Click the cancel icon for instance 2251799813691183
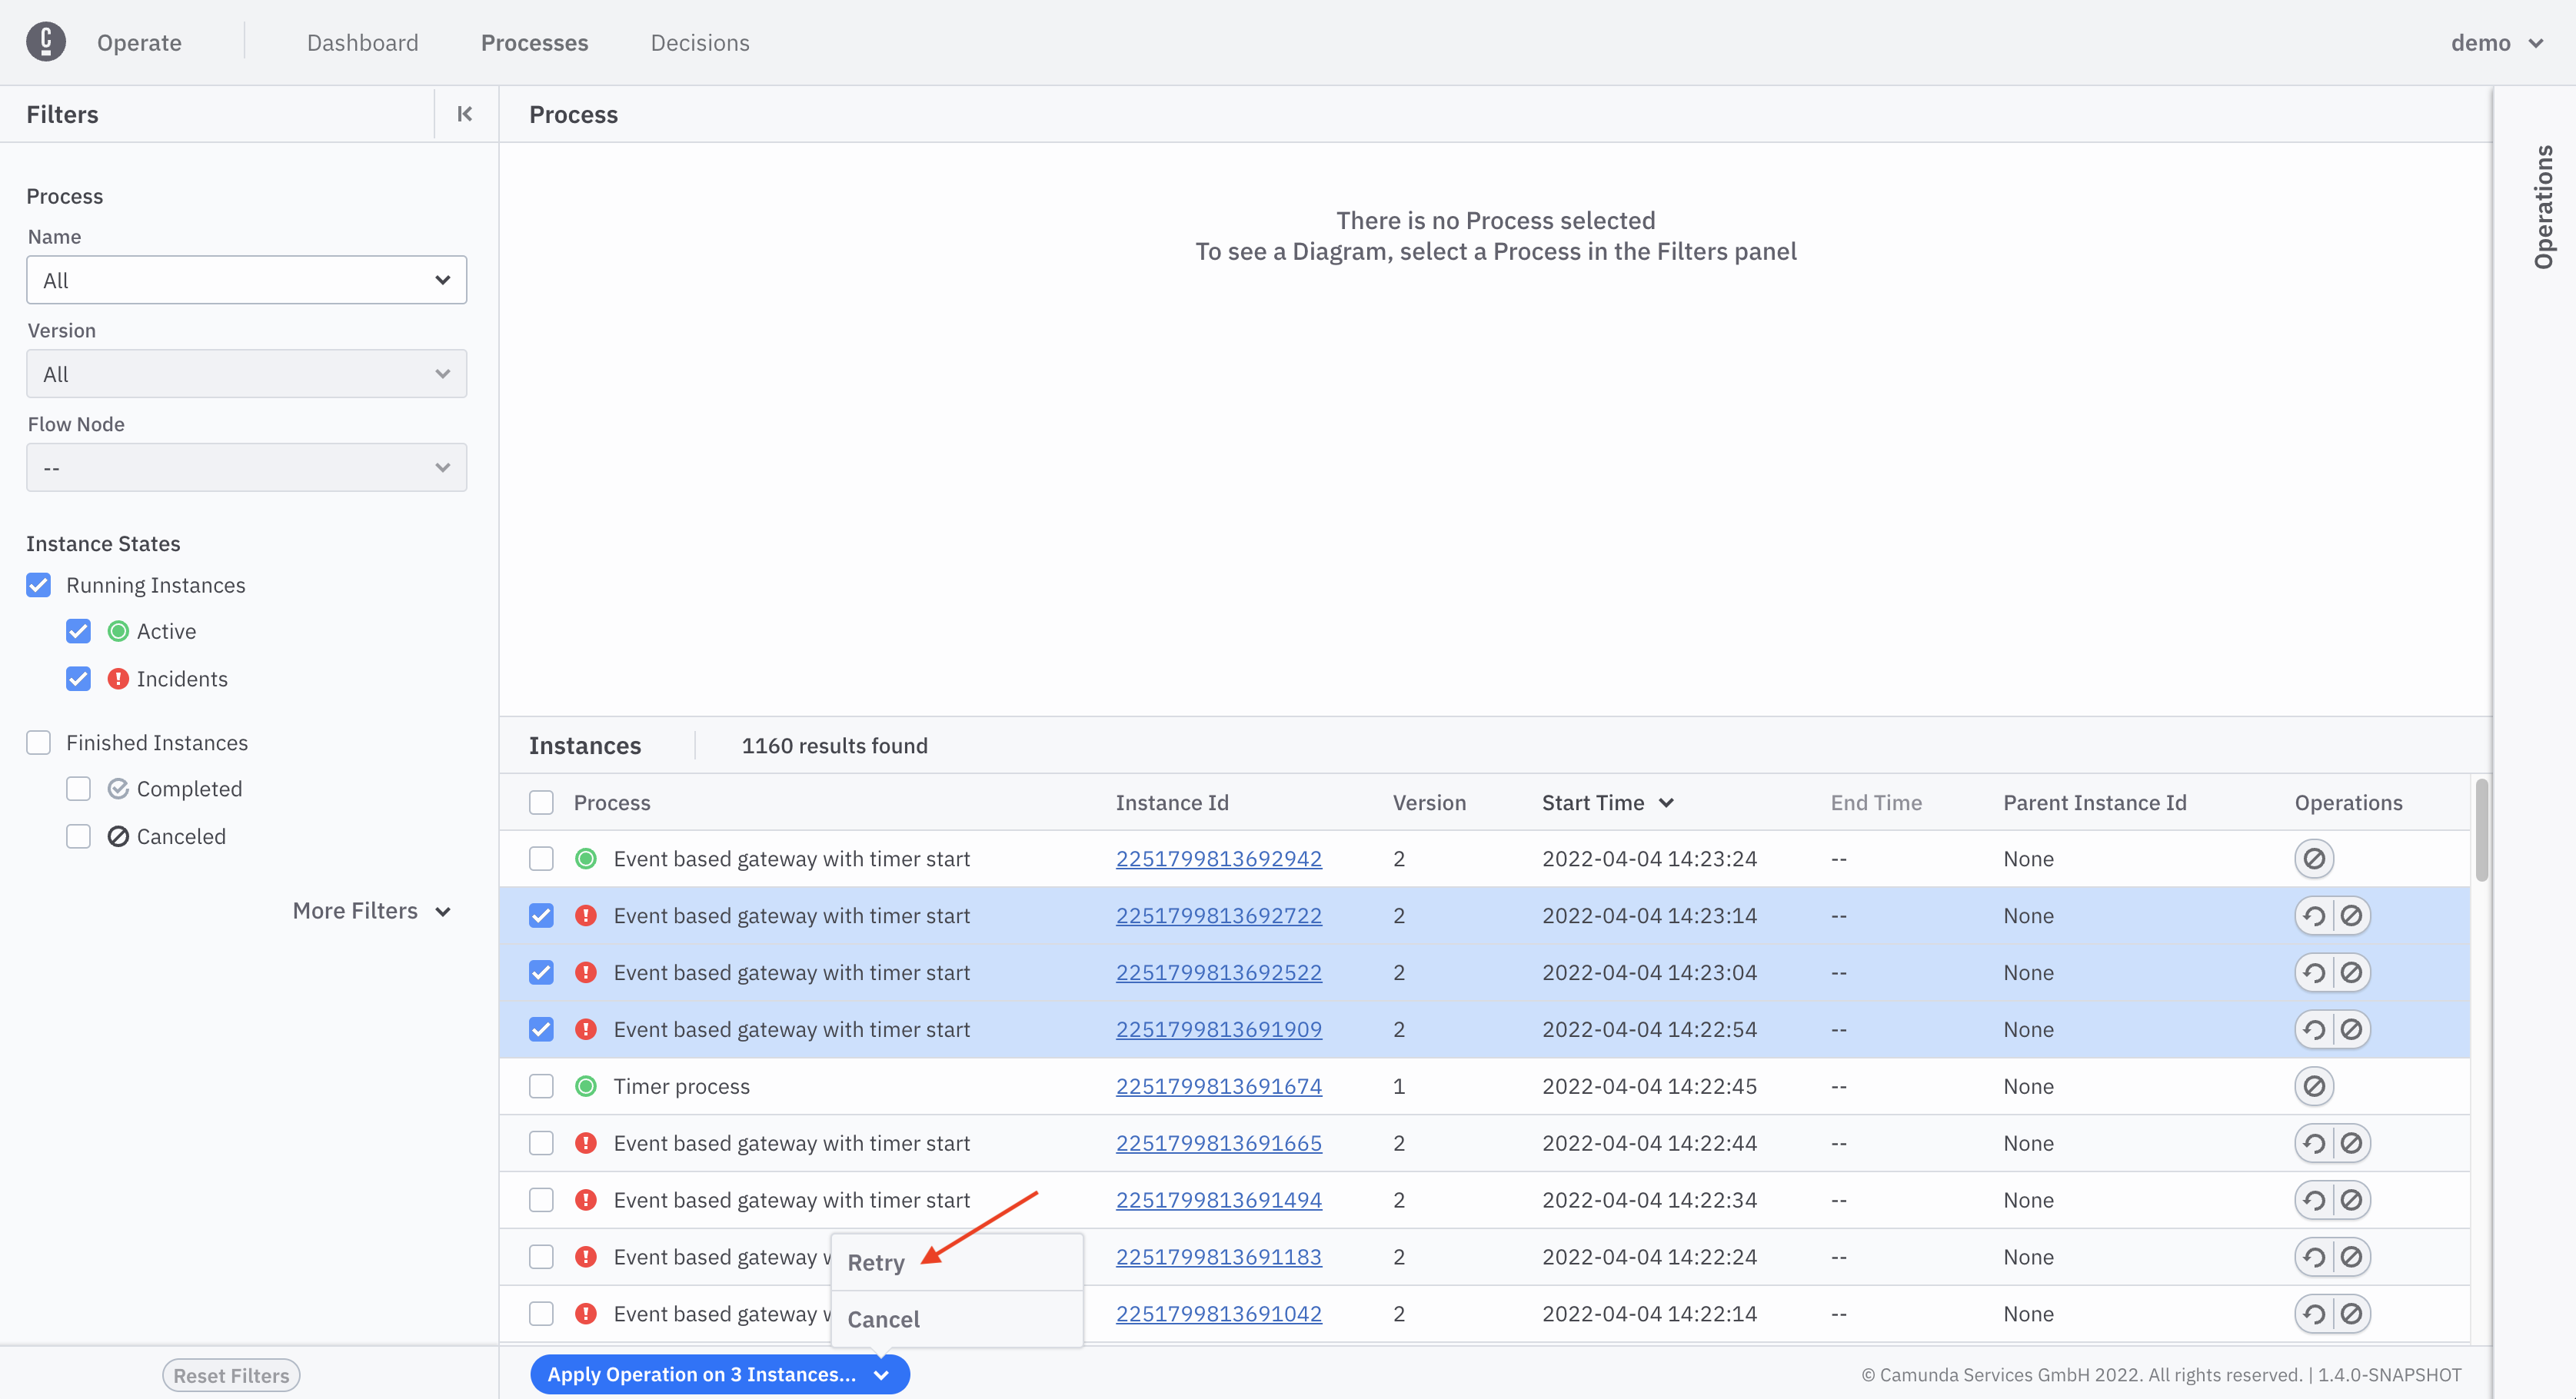This screenshot has height=1399, width=2576. [x=2348, y=1256]
